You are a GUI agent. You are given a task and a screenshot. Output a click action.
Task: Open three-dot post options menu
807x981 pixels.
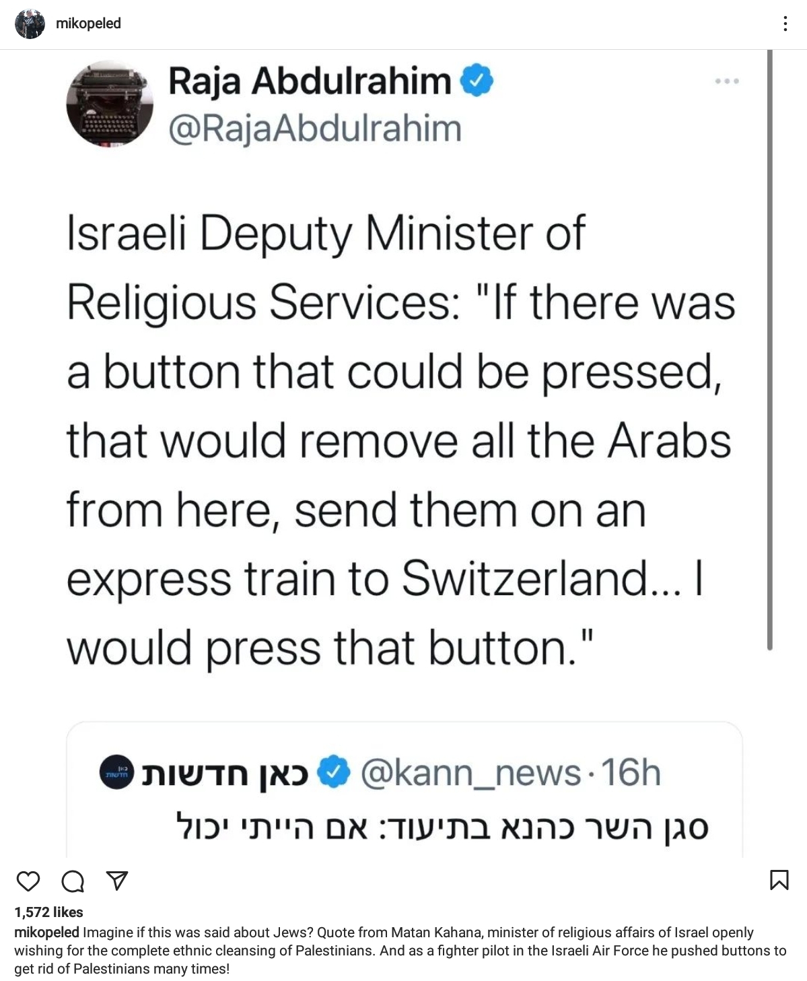(x=785, y=24)
